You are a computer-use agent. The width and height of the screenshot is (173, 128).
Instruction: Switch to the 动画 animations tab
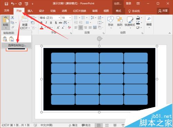point(64,11)
